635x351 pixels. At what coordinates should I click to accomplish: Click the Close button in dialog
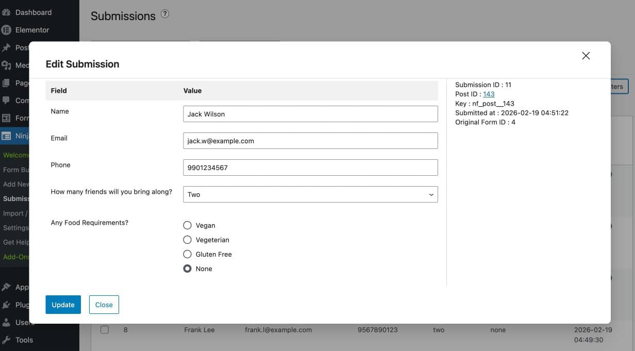coord(104,305)
